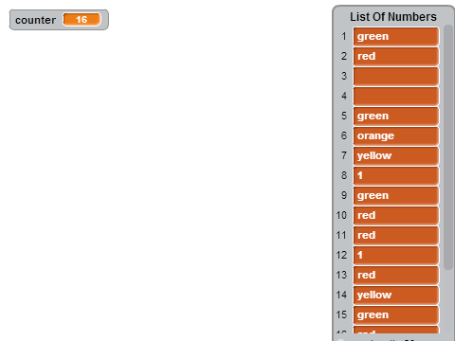
Task: Select the red entry in row 10
Action: coord(396,216)
